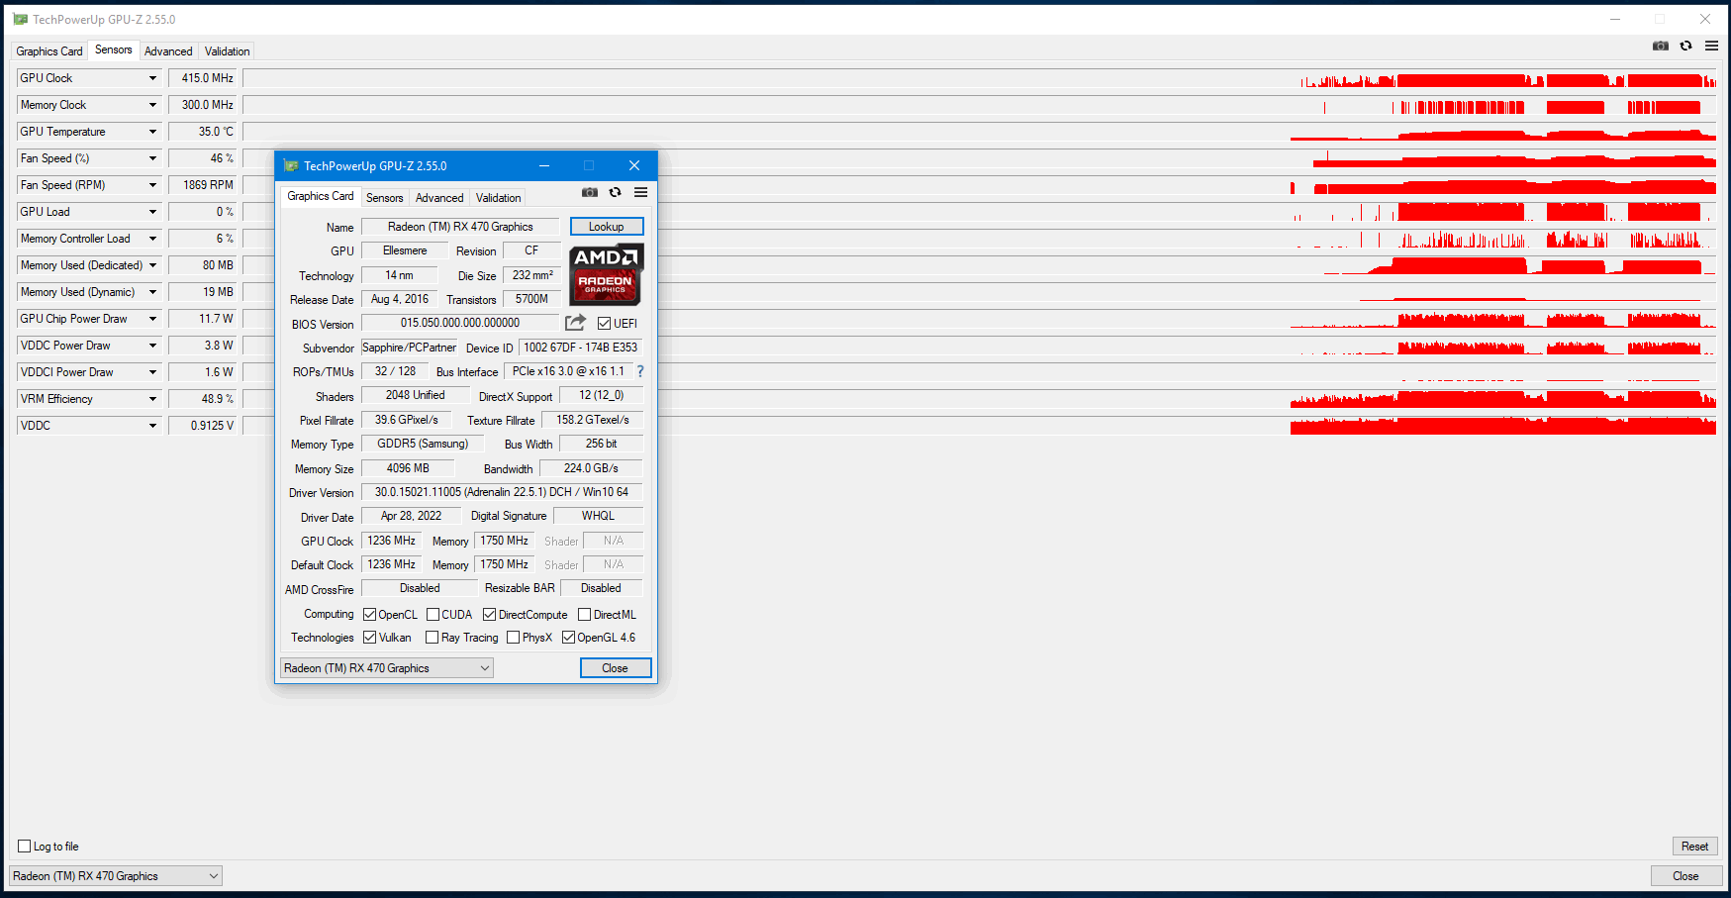This screenshot has width=1731, height=898.
Task: Open VRM Efficiency sensor dropdown
Action: coord(152,399)
